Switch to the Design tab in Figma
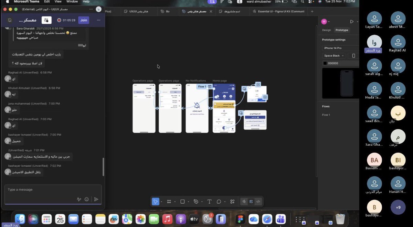 (x=327, y=30)
